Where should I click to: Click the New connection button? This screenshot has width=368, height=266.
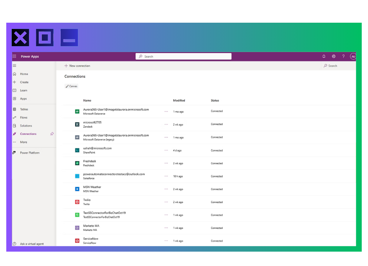(77, 66)
